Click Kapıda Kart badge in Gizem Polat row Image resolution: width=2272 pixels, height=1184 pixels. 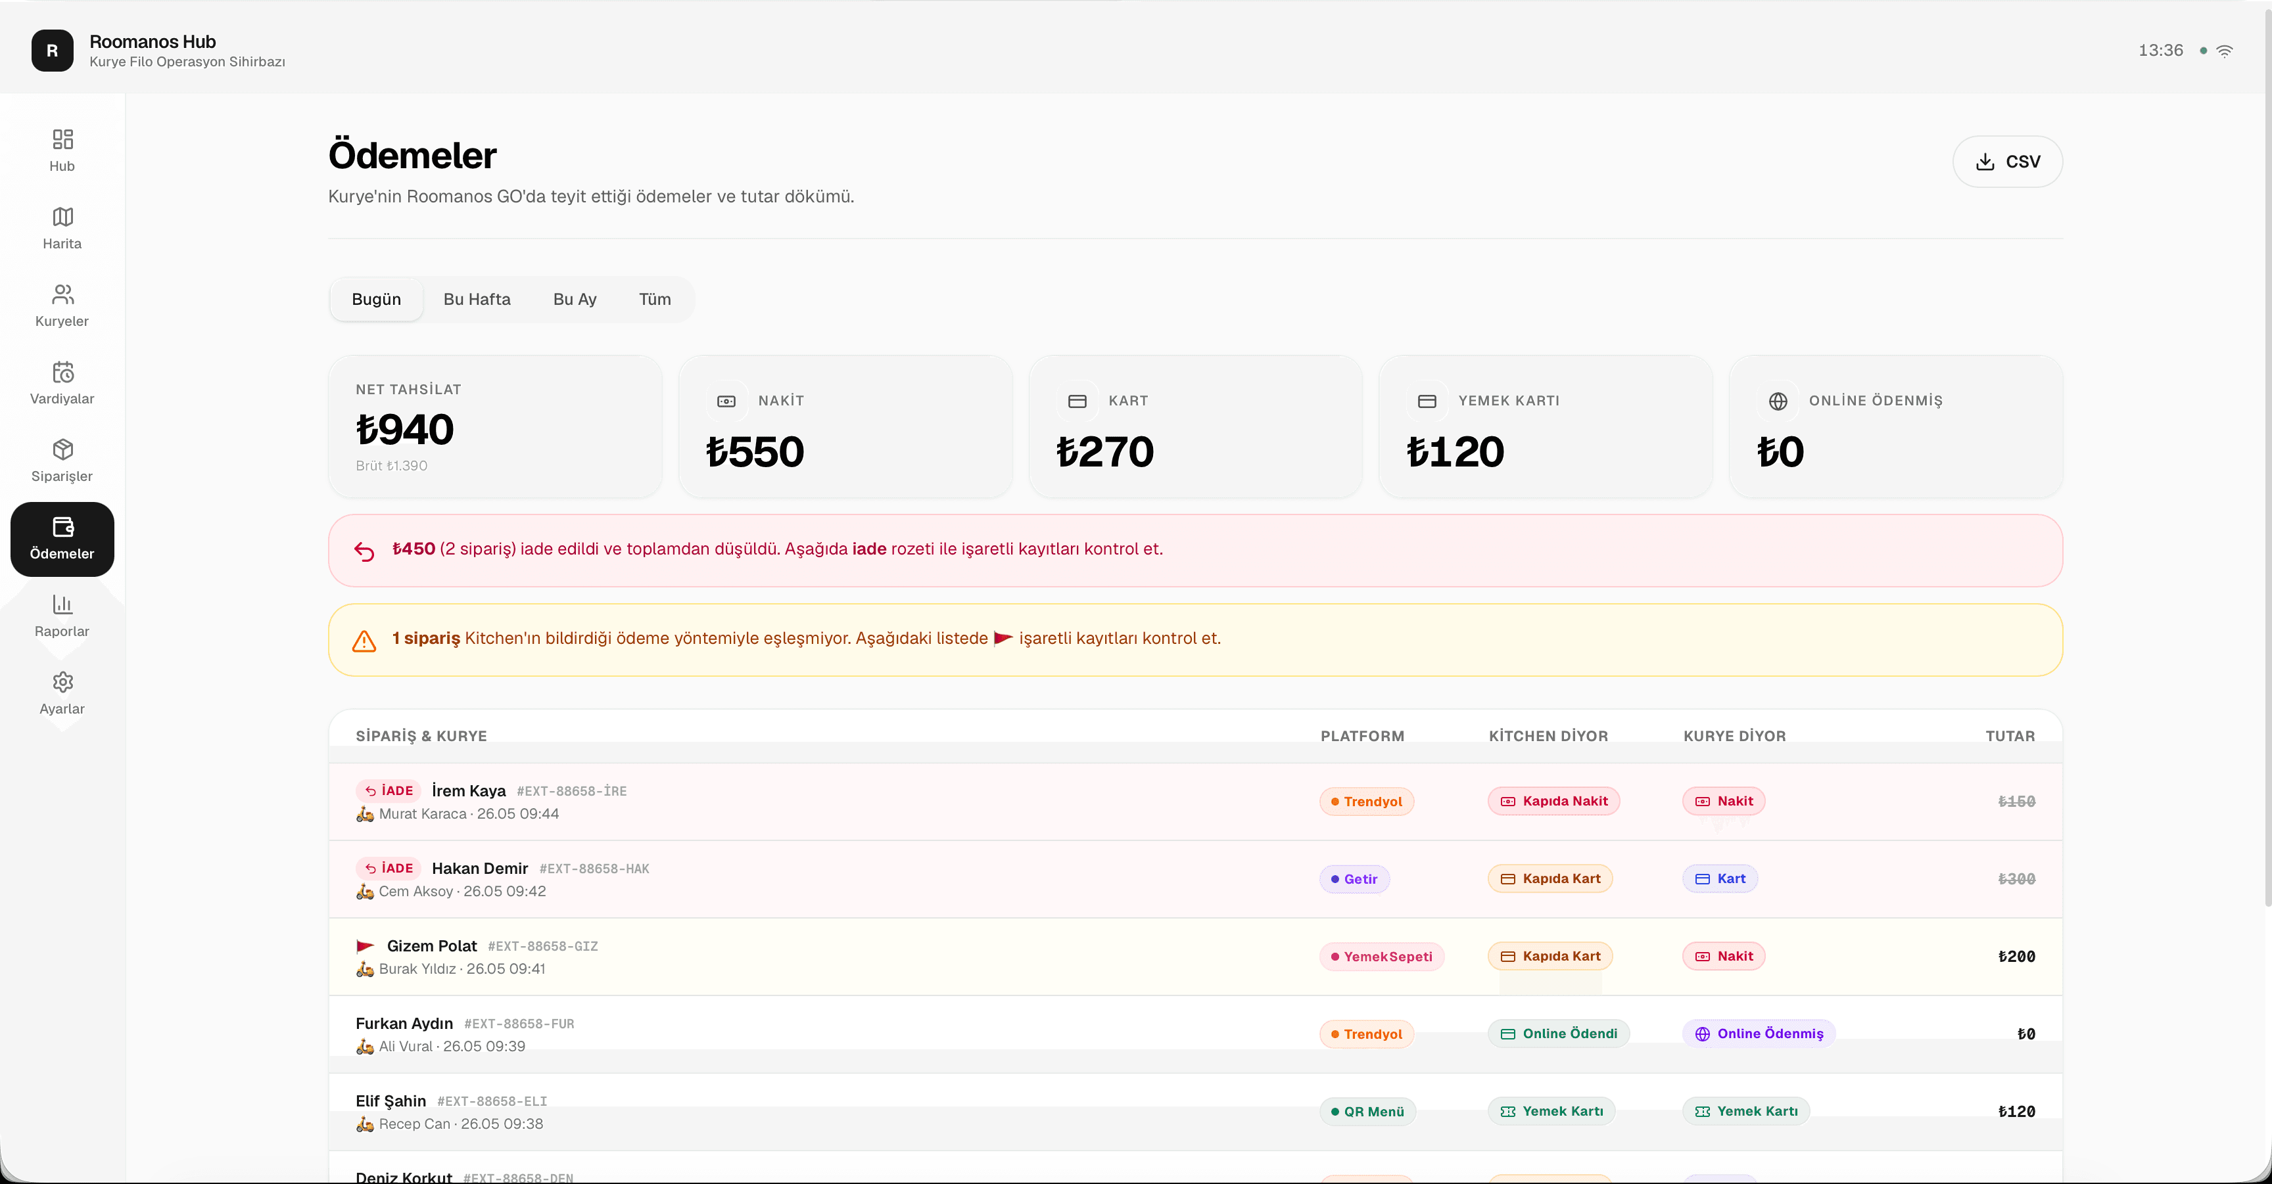coord(1551,957)
